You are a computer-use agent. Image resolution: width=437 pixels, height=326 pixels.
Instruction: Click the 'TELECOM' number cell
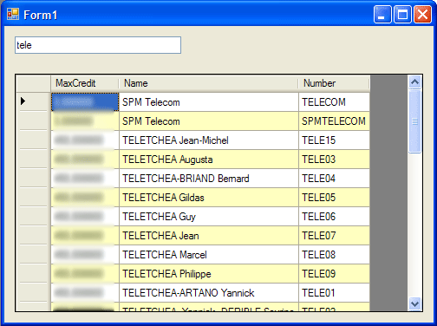(x=335, y=101)
